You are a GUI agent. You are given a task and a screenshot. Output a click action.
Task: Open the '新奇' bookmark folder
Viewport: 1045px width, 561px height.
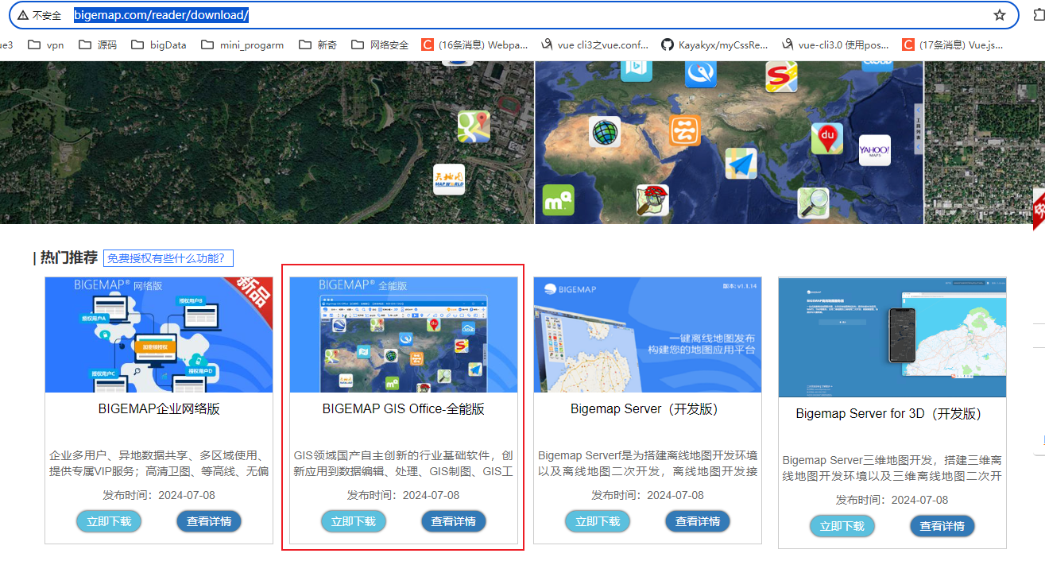pos(318,45)
